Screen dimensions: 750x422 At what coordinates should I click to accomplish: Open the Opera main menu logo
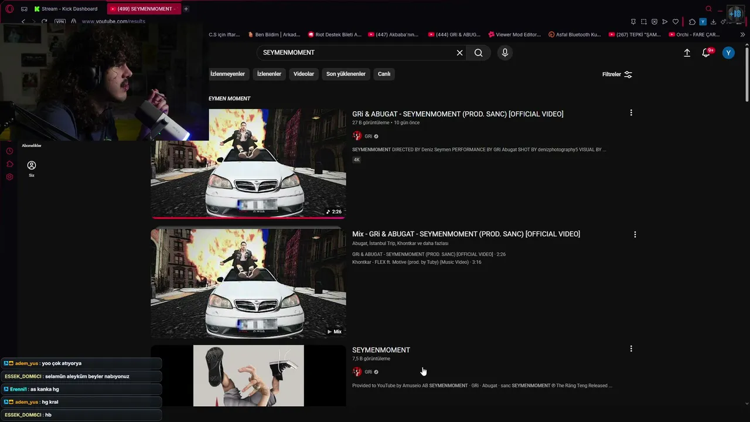click(9, 9)
